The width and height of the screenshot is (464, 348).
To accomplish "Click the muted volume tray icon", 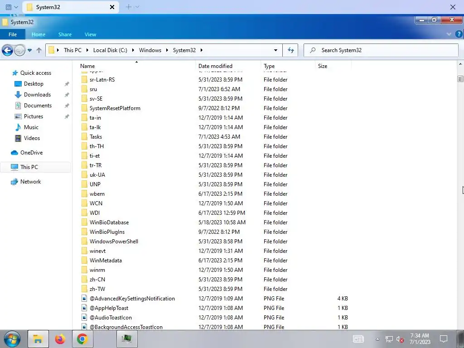I will (400, 339).
